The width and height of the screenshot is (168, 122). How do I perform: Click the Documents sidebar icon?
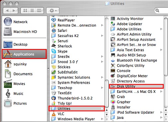click(8, 74)
